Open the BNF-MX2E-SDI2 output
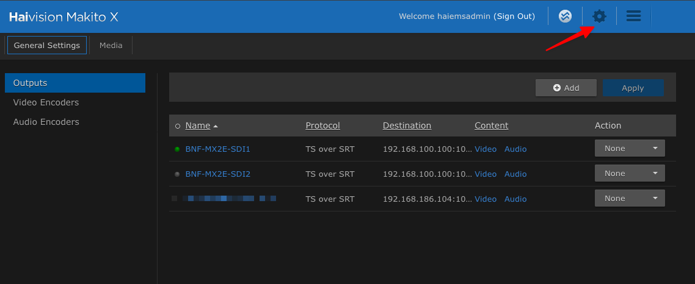 (x=217, y=174)
